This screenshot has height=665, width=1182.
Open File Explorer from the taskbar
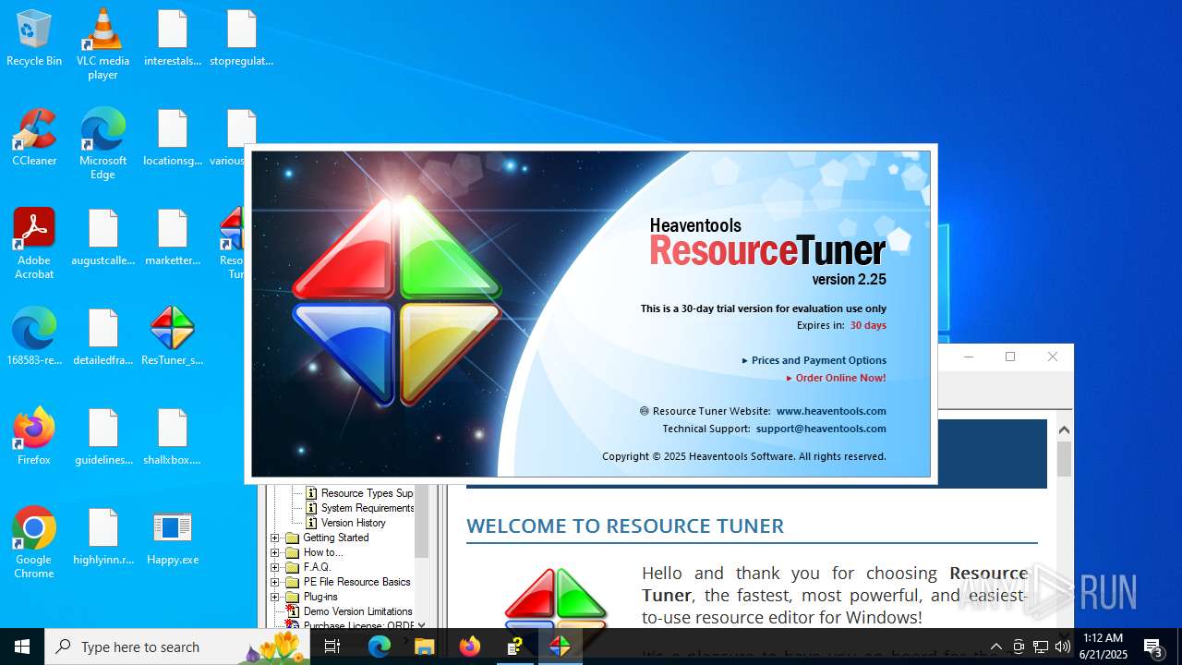point(425,647)
